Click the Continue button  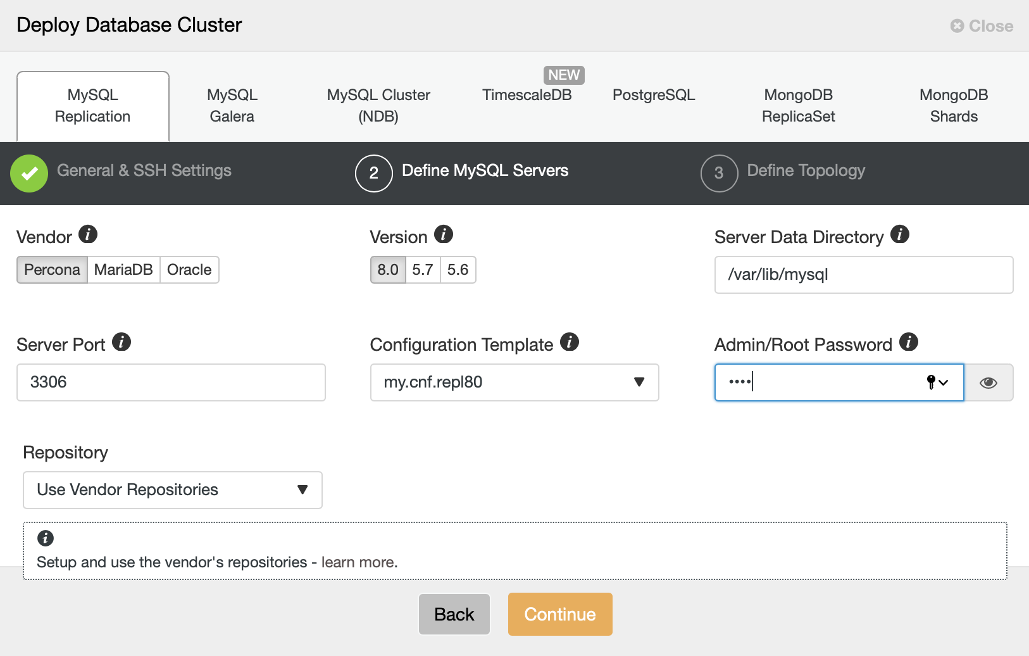pyautogui.click(x=560, y=614)
